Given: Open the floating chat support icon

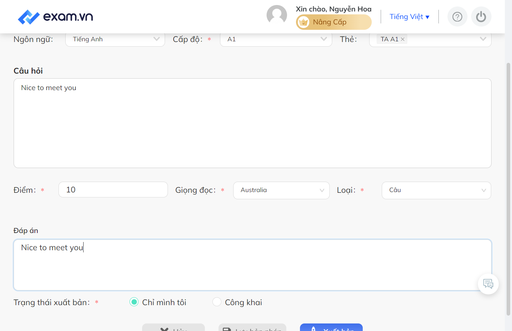Looking at the screenshot, I should pos(488,284).
